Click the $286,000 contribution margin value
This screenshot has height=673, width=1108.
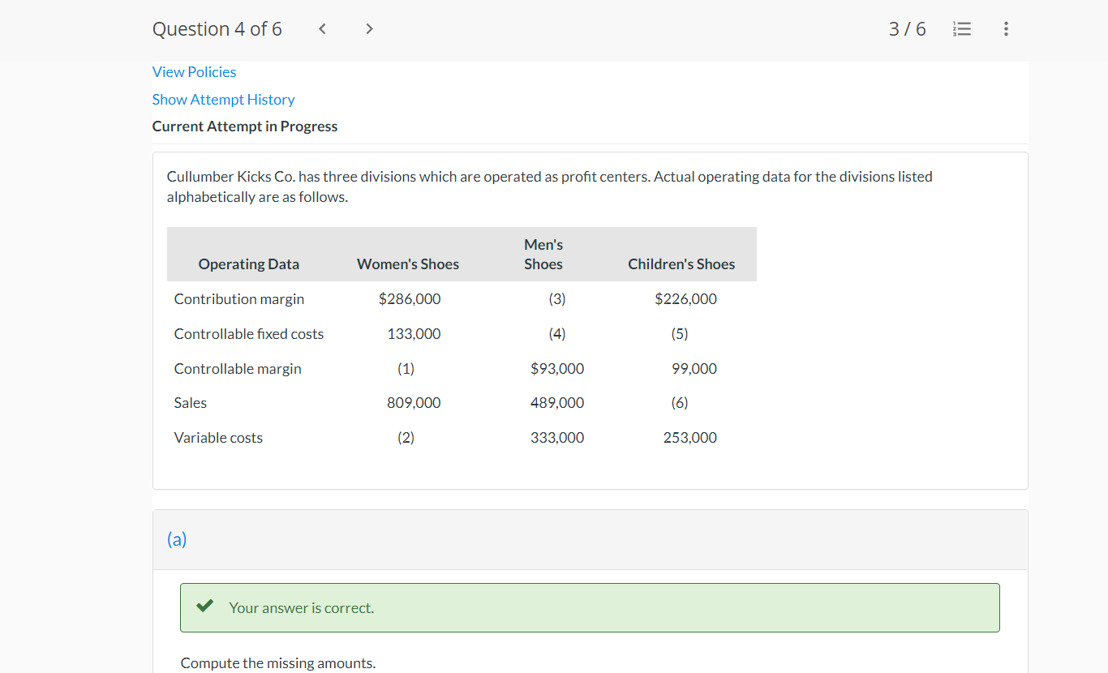[410, 299]
